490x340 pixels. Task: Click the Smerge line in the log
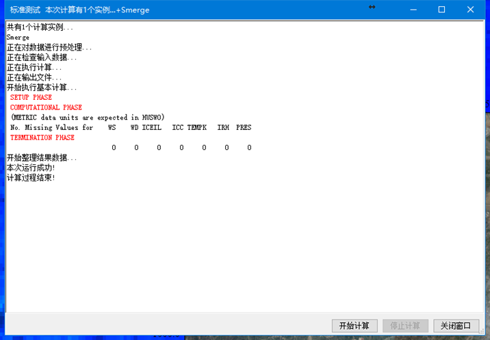tap(18, 38)
